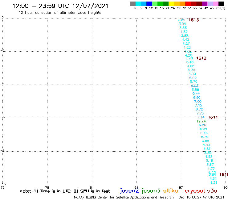Screen dimensions: 228x200
Task: Click the NOAA/NESDIS Center credit text
Action: [124, 198]
